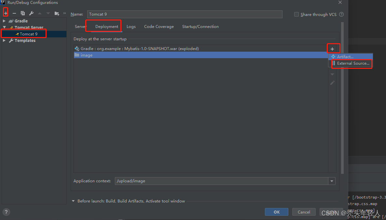Confirm with the OK button
Viewport: 386px width, 220px height.
pyautogui.click(x=276, y=212)
